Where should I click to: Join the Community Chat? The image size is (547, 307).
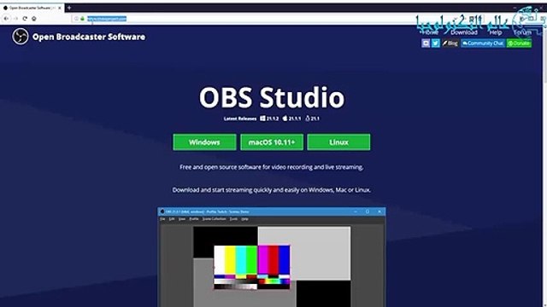click(x=483, y=43)
